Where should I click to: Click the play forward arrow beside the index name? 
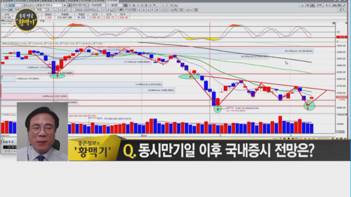click(x=65, y=5)
